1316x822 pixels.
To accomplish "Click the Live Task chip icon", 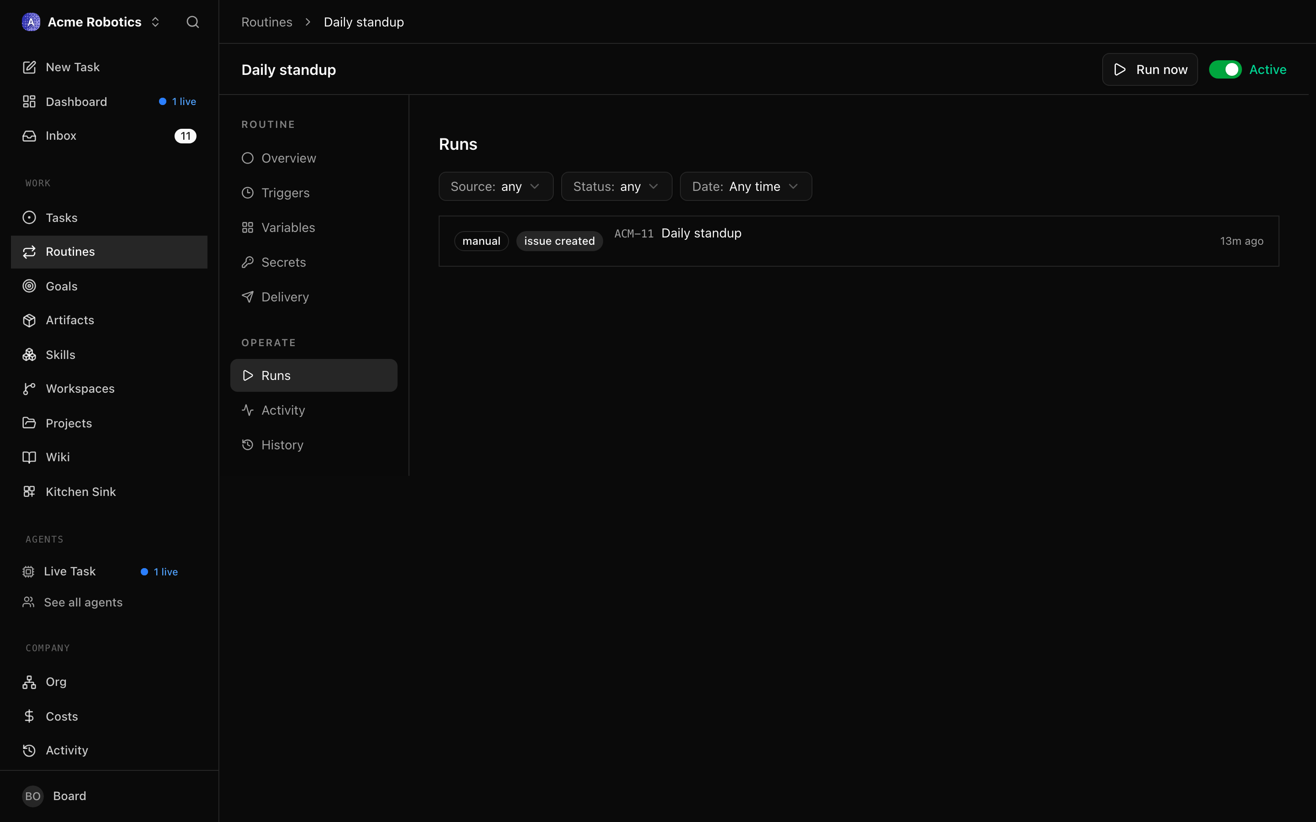I will [28, 571].
